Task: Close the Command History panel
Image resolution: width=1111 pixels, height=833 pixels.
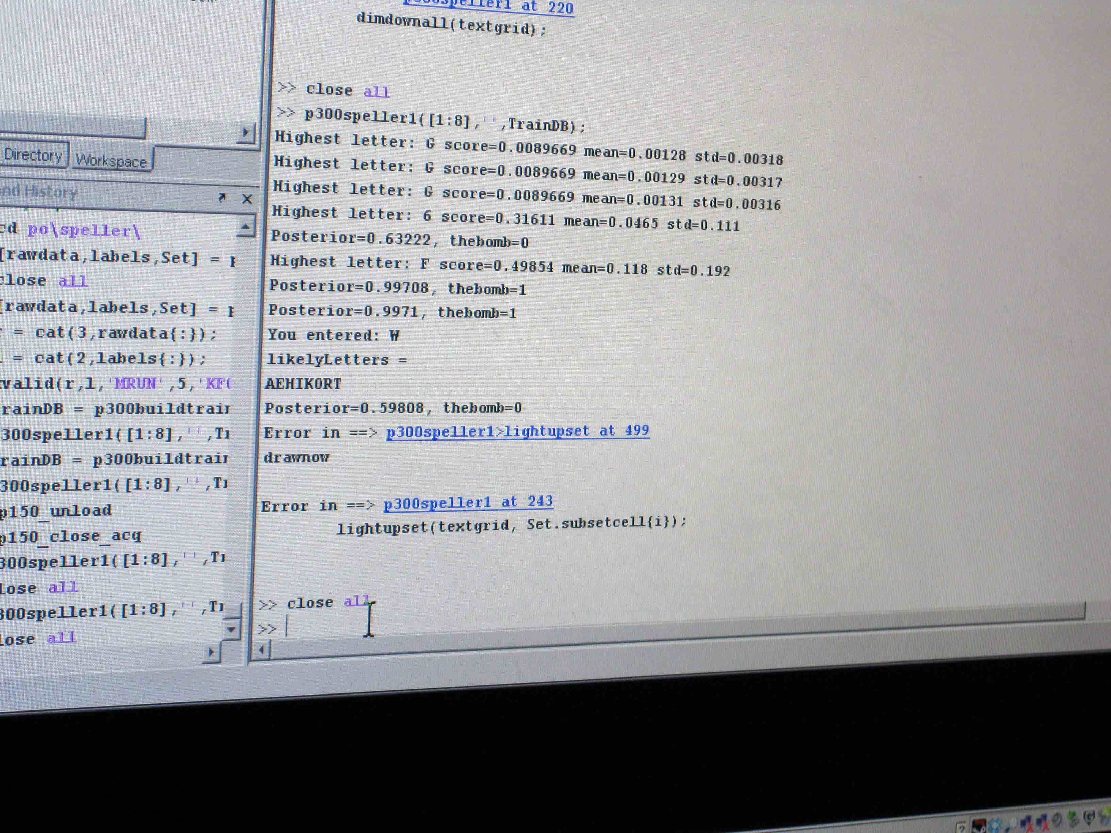Action: tap(247, 199)
